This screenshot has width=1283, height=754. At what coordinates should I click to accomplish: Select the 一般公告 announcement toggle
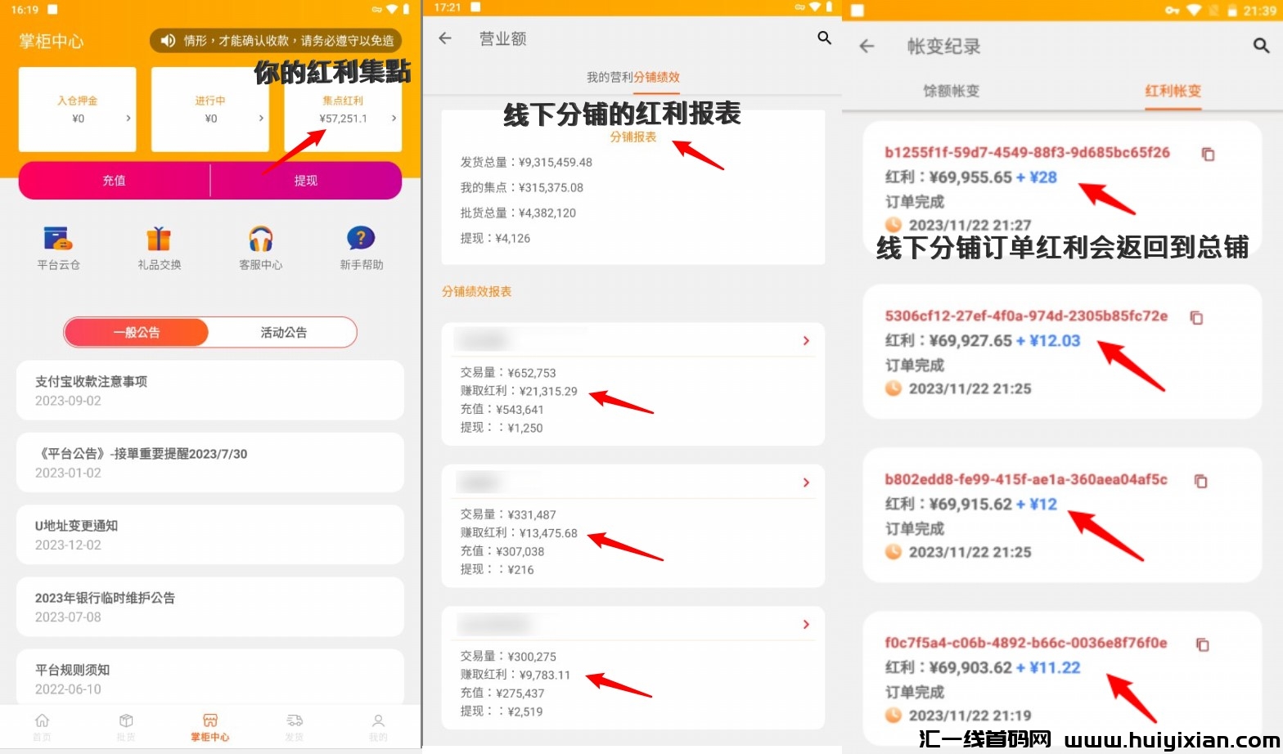[137, 332]
